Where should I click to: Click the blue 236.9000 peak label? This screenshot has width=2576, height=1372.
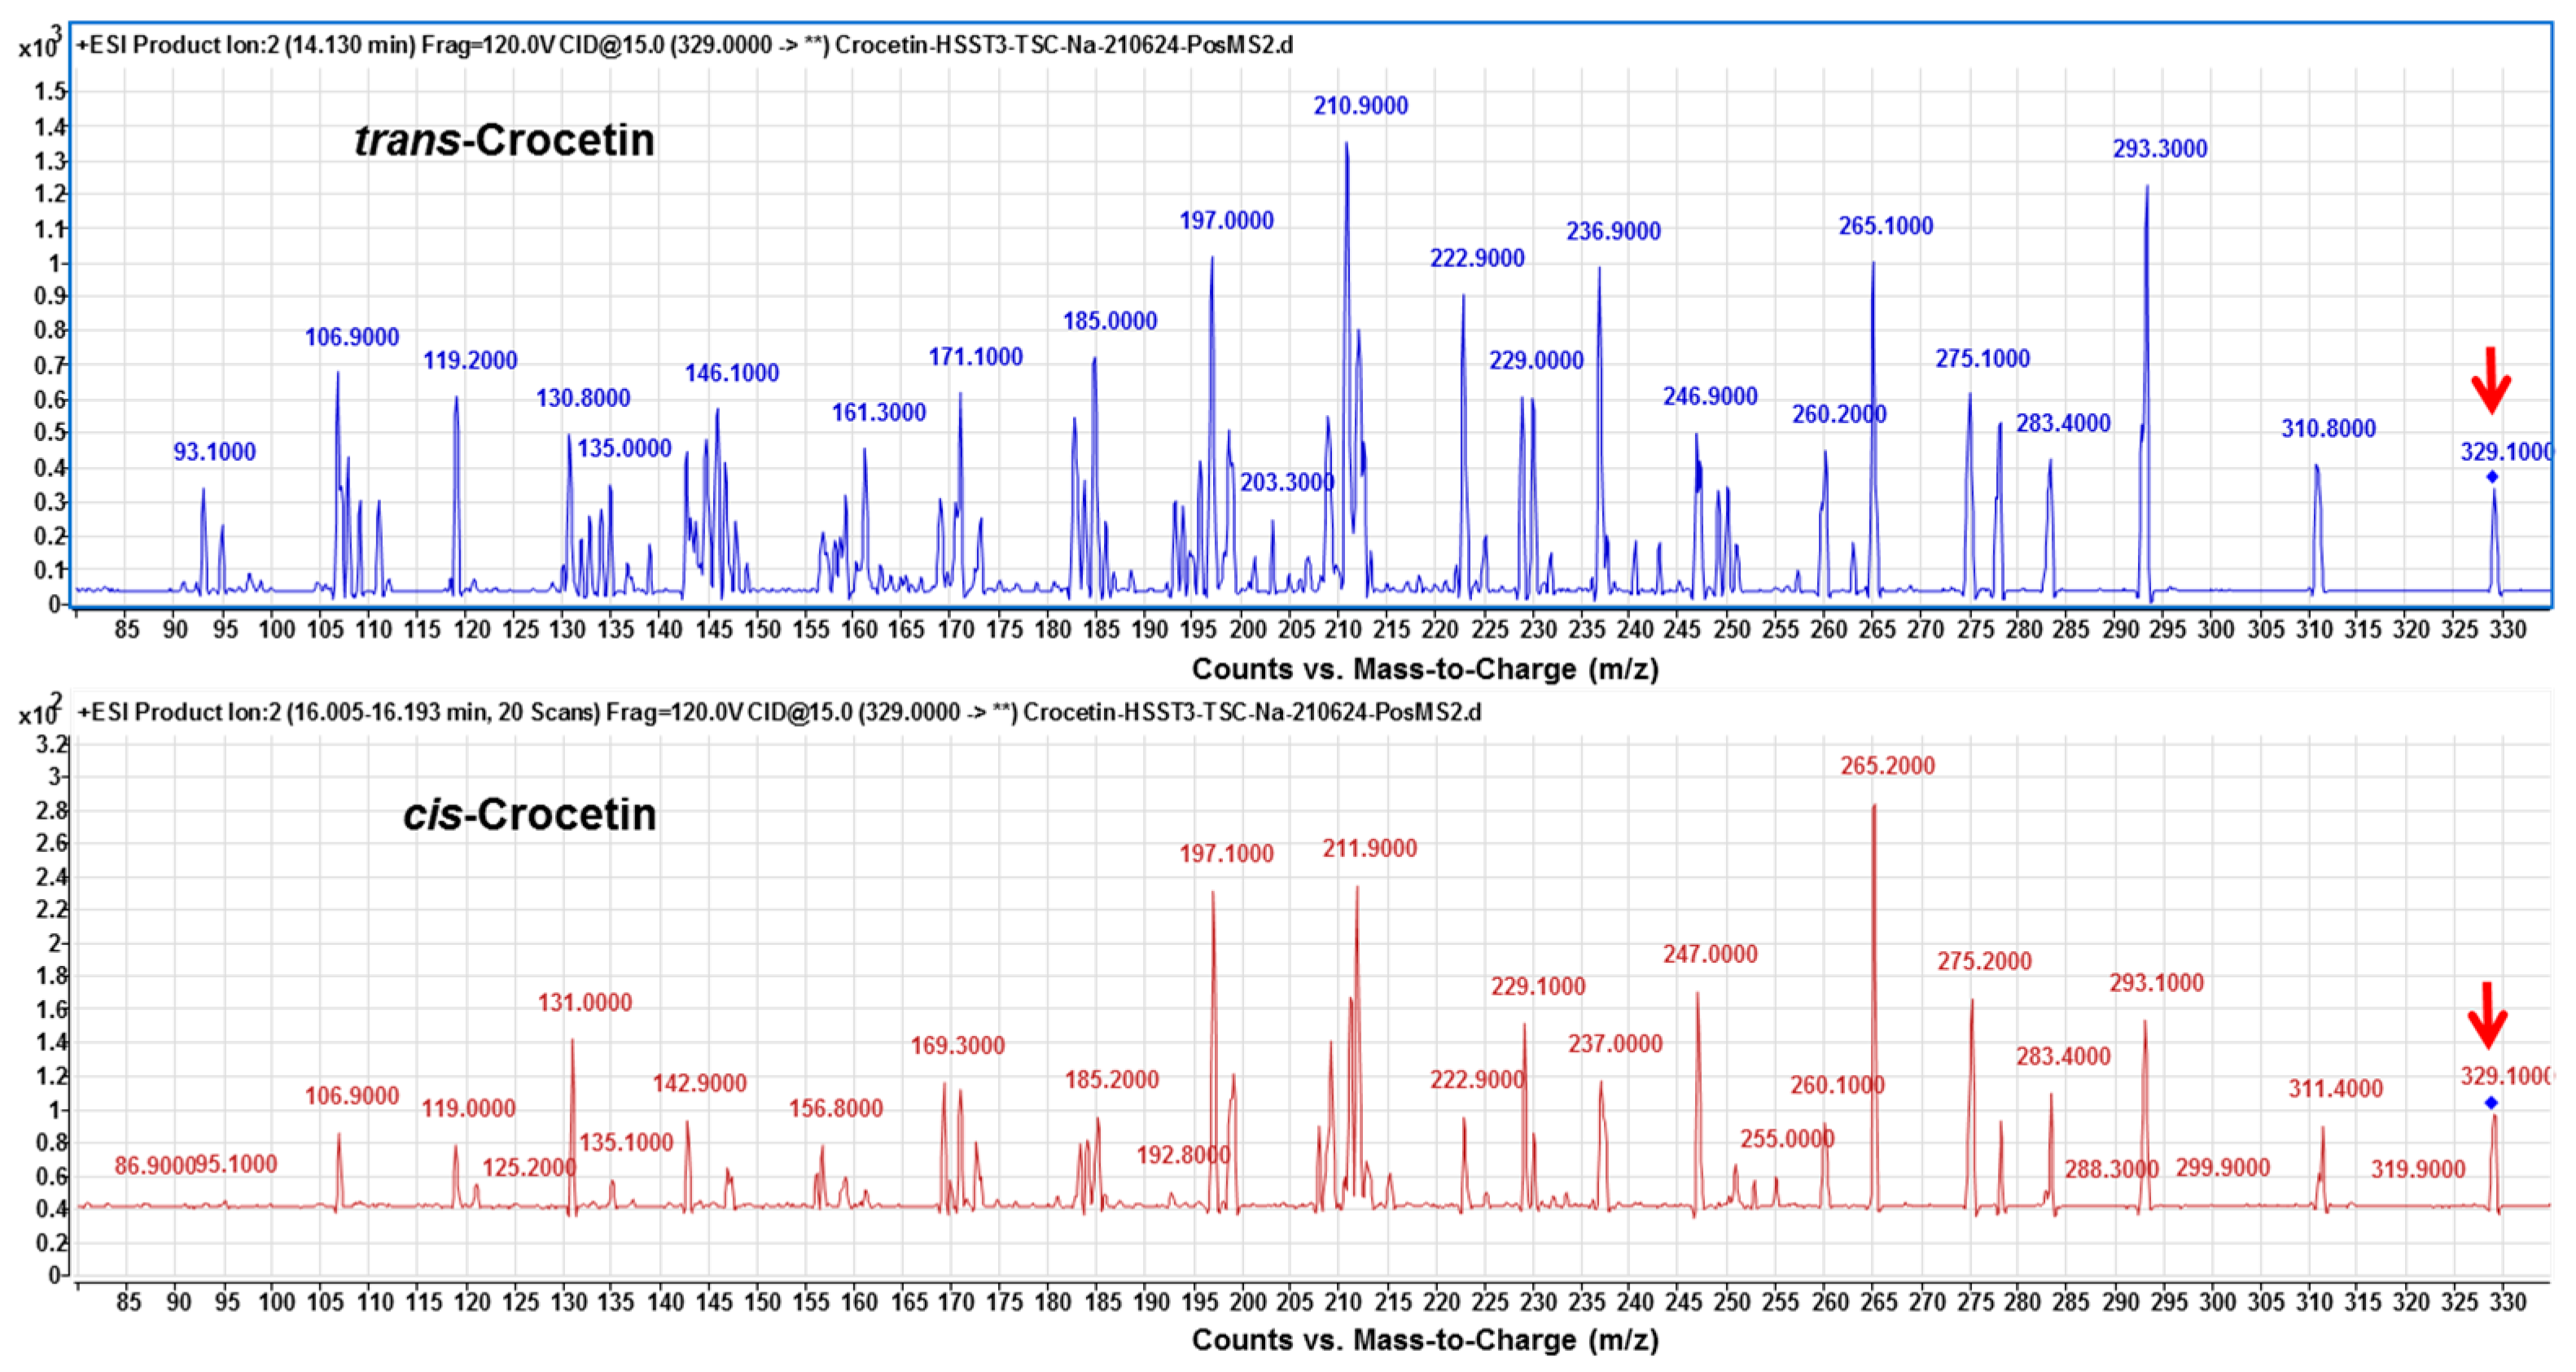(x=1613, y=232)
